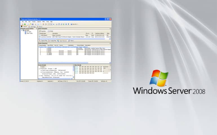Click the Start capture play toolbar icon
The image size is (217, 135).
pyautogui.click(x=49, y=24)
